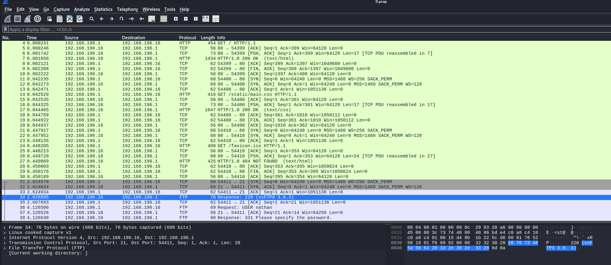Expand Frame 34 details
Screen dimensions: 611x265
click(5, 228)
